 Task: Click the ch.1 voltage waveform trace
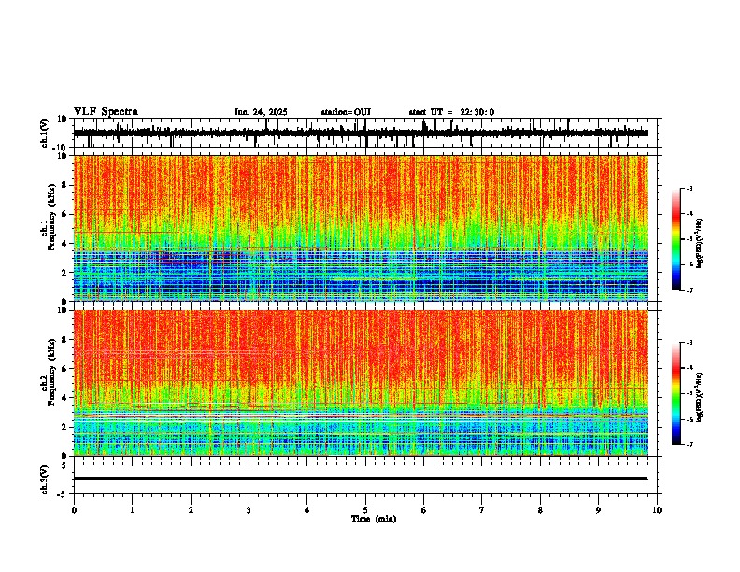pyautogui.click(x=360, y=133)
